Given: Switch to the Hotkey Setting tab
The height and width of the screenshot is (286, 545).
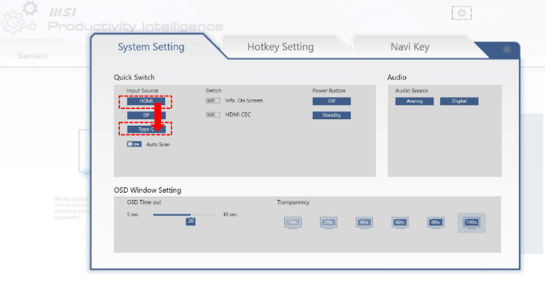Looking at the screenshot, I should 280,47.
